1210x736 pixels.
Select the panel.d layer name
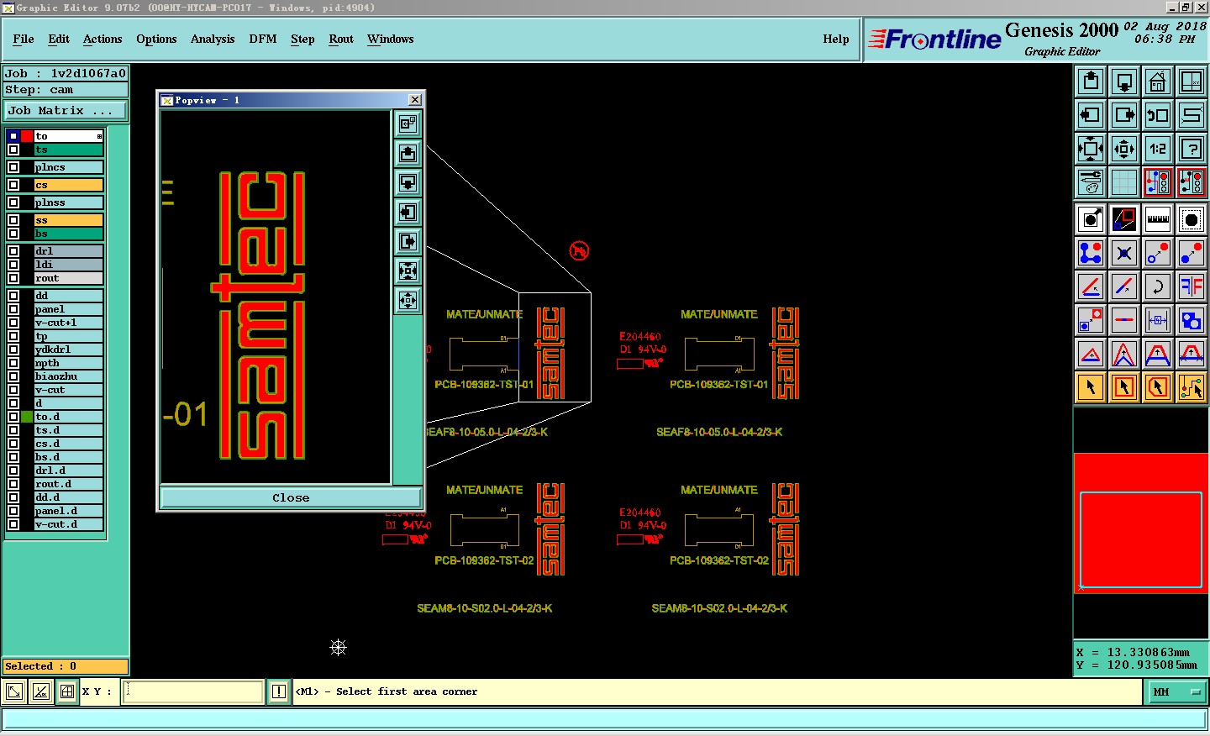(68, 511)
